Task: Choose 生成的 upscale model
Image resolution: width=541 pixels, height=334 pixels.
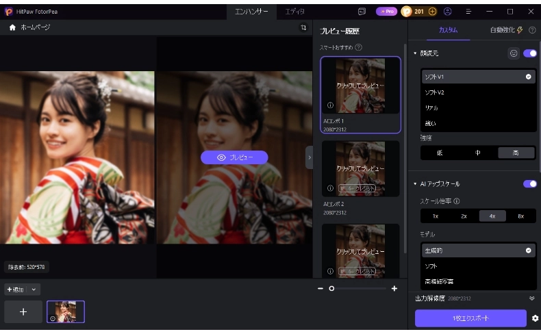Action: pyautogui.click(x=478, y=250)
